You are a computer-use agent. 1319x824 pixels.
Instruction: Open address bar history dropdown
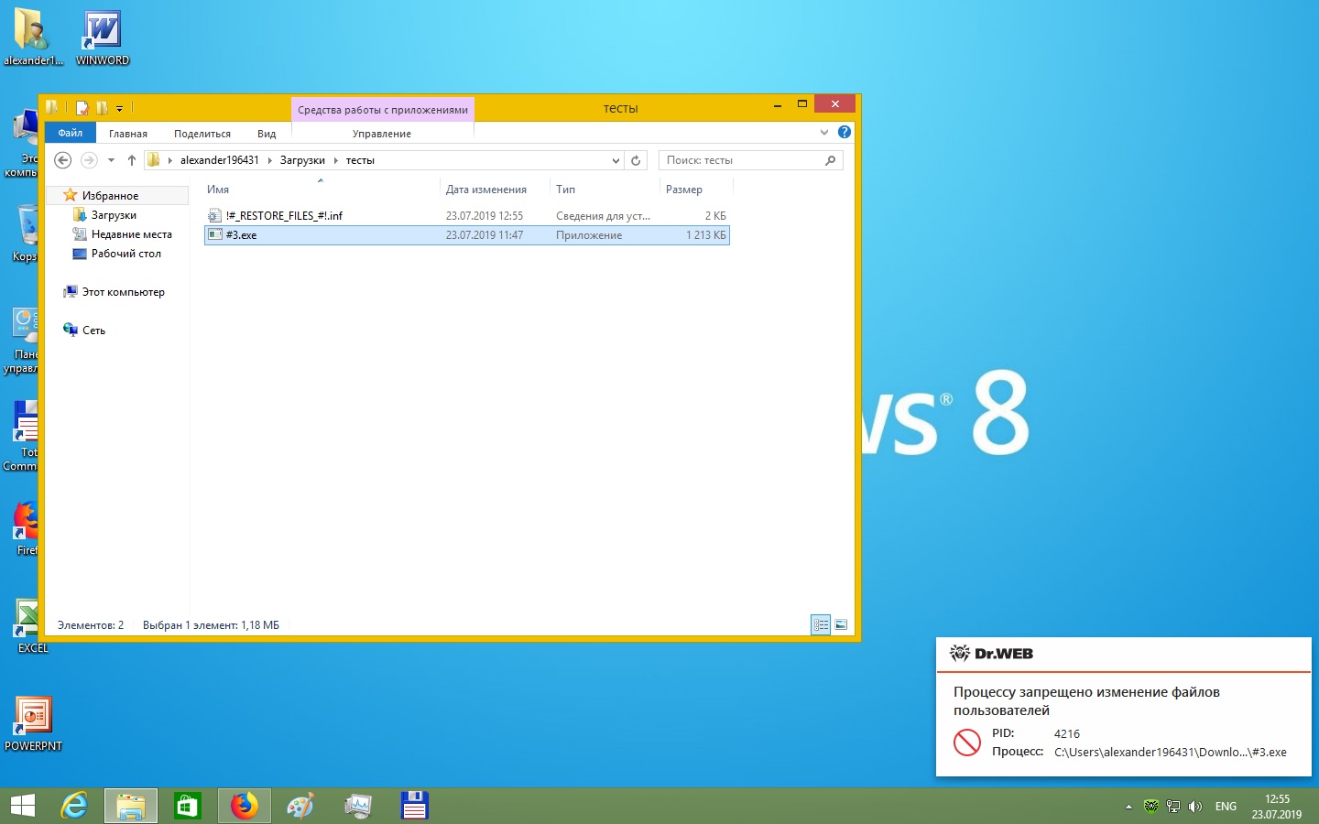point(616,160)
